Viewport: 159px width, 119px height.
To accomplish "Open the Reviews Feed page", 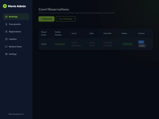I will (x=16, y=46).
